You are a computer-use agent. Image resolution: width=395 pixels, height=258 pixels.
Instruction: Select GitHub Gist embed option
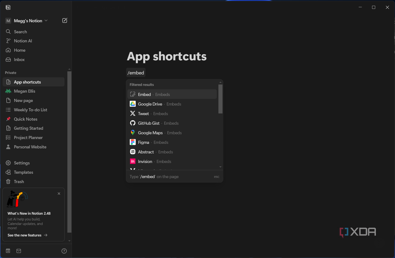click(x=172, y=123)
